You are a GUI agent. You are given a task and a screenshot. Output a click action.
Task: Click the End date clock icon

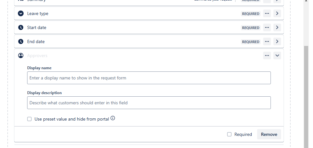(x=21, y=41)
